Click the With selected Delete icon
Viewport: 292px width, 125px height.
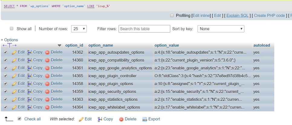[121, 119]
